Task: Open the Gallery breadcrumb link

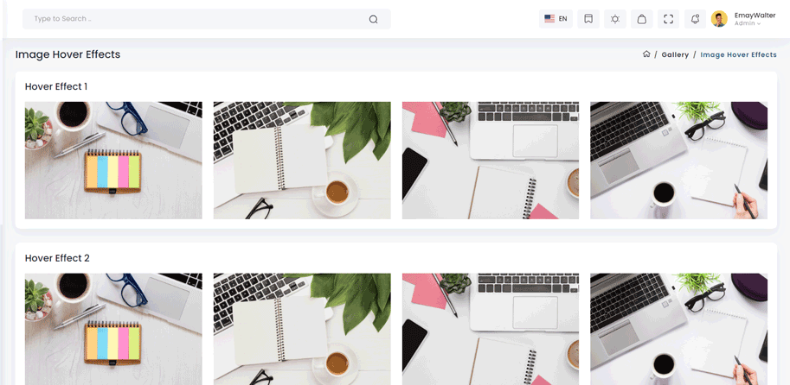Action: (675, 54)
